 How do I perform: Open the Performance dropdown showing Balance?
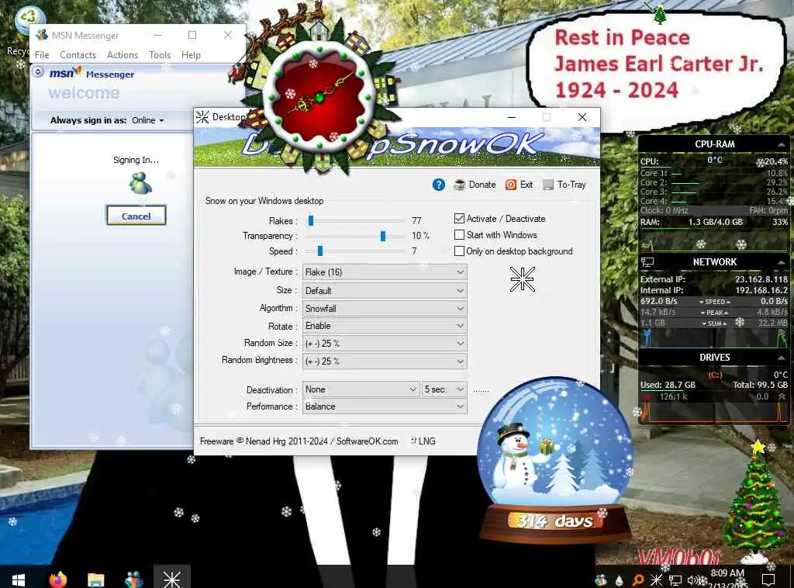(385, 406)
